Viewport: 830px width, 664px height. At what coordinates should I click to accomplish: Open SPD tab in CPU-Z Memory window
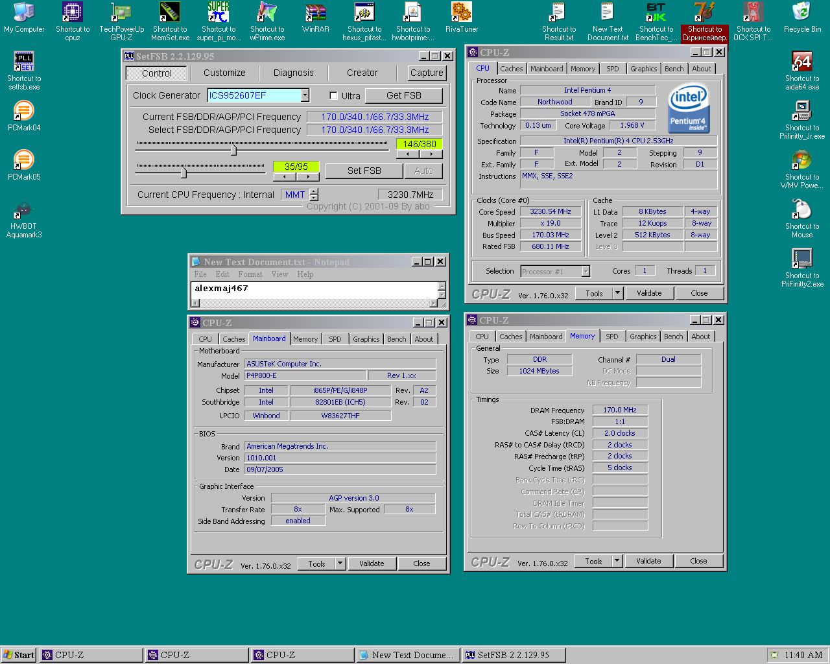click(612, 336)
